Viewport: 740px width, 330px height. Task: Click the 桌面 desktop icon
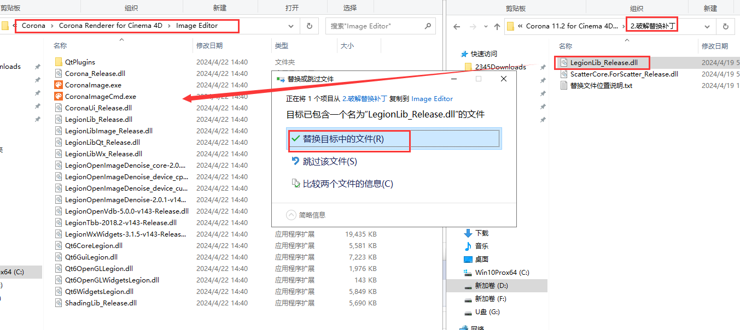pyautogui.click(x=468, y=259)
